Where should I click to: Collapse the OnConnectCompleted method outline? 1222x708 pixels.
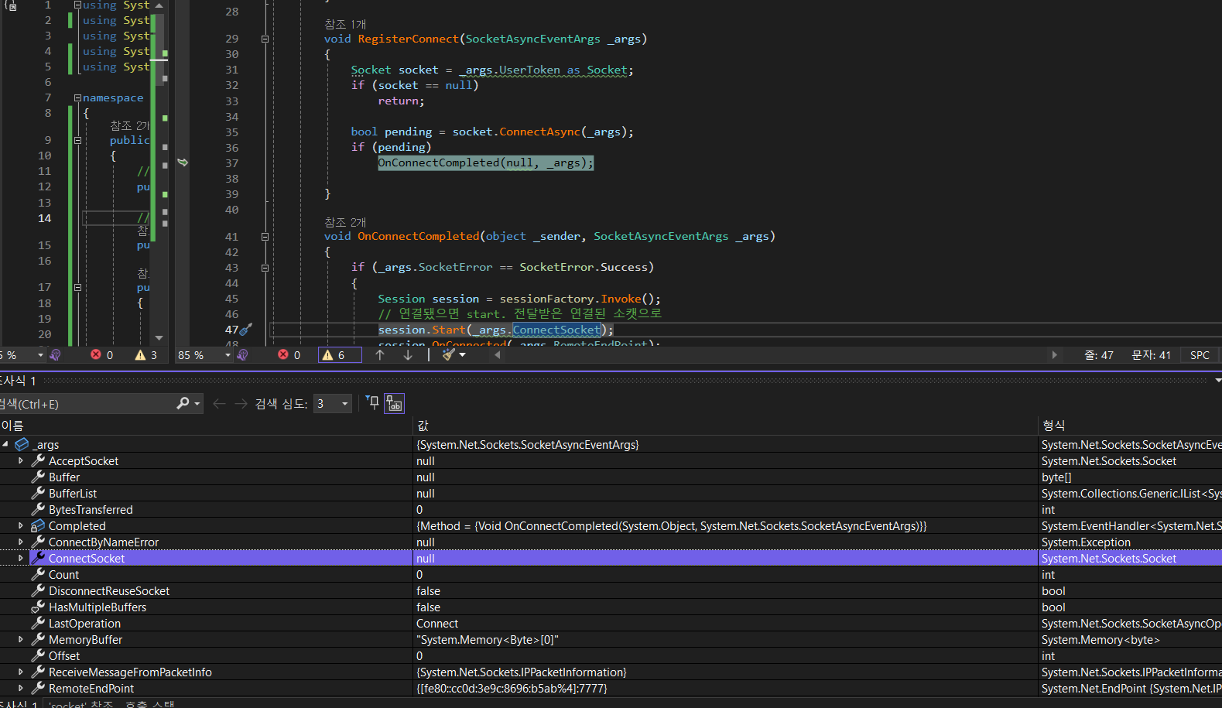265,237
